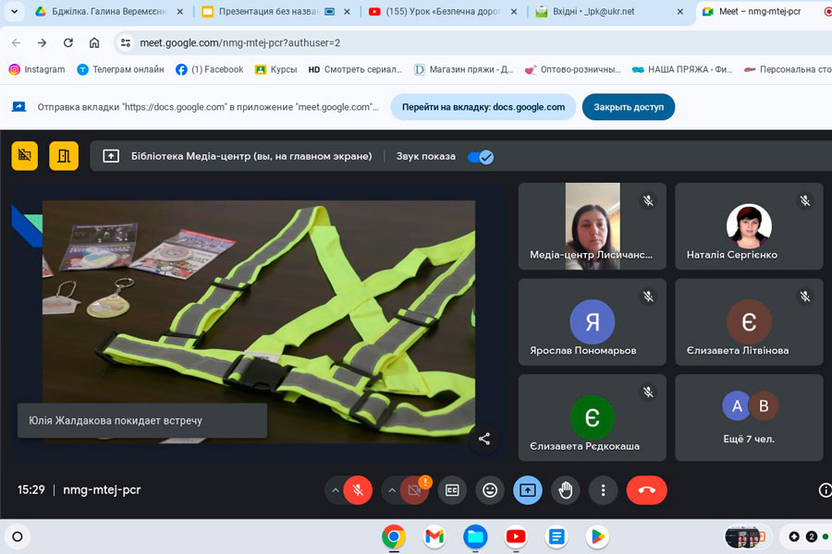
Task: Open the "НАША ПРЯЖА - Фи..." bookmark
Action: pyautogui.click(x=682, y=69)
